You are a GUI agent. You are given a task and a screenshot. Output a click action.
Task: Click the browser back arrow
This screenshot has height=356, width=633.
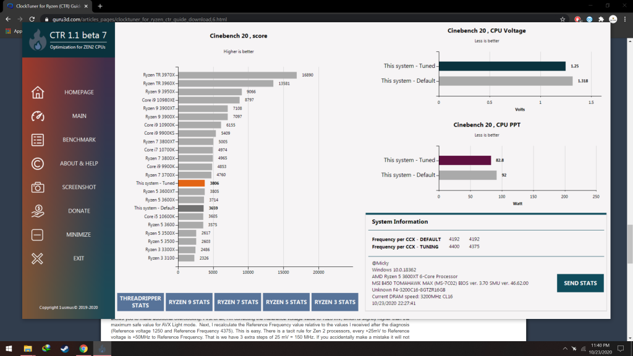click(x=8, y=19)
